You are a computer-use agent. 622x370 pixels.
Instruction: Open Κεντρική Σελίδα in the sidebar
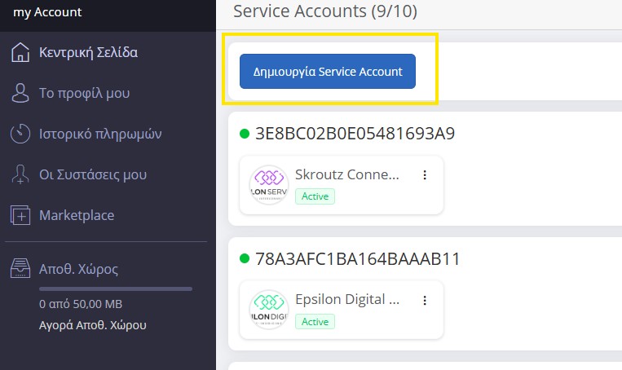pos(88,53)
